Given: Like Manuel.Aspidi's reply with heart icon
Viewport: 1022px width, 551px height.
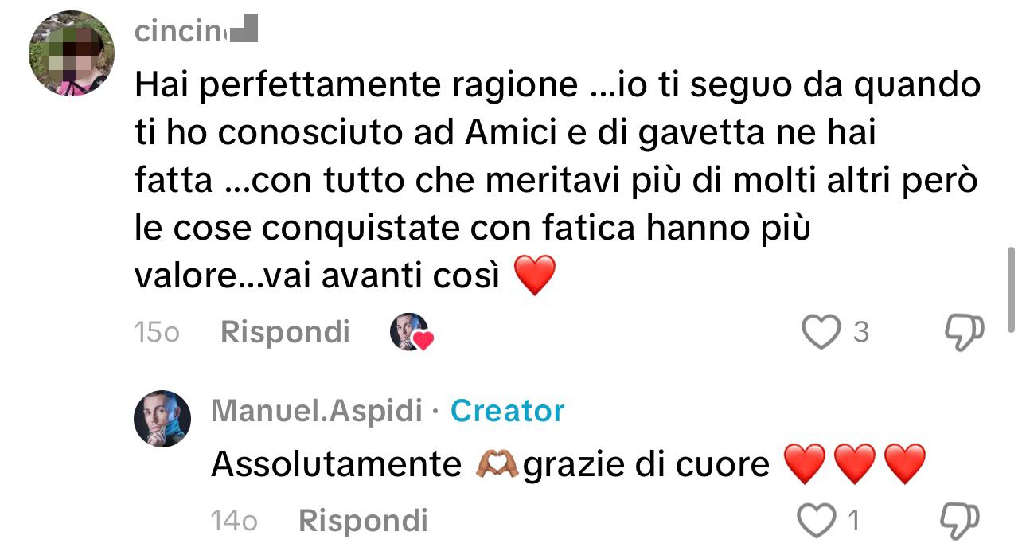Looking at the screenshot, I should (817, 522).
